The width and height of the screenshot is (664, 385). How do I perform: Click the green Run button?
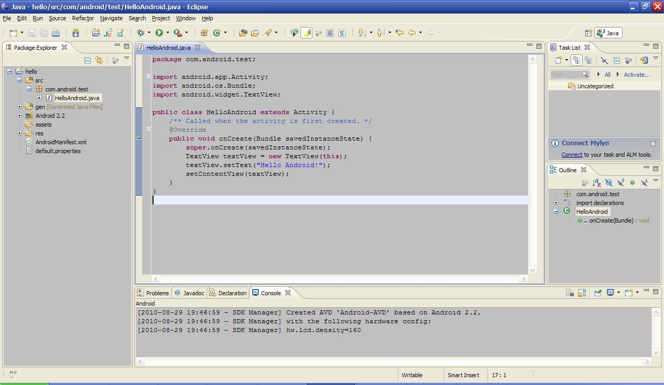click(159, 33)
